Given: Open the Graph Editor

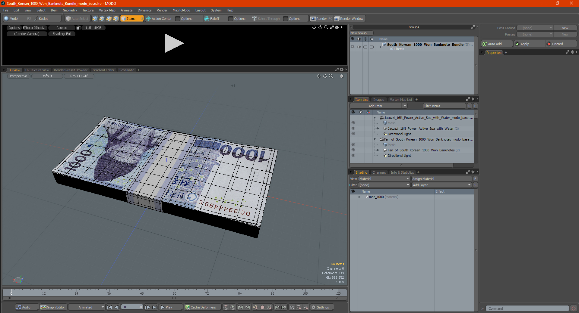Looking at the screenshot, I should pos(53,307).
